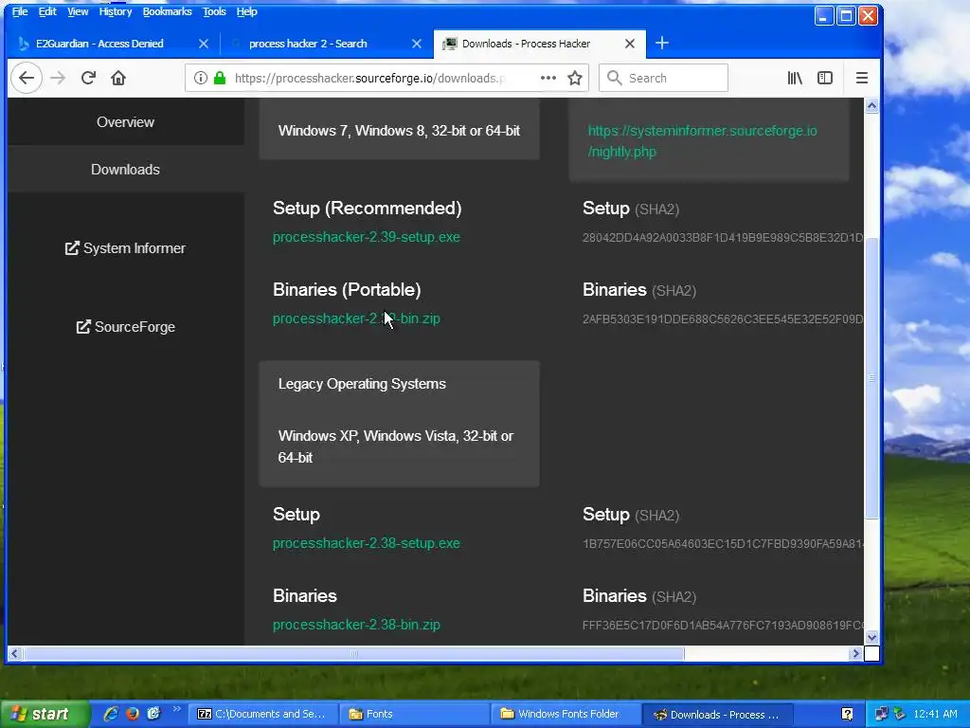Open the Help menu
This screenshot has width=970, height=728.
[247, 11]
